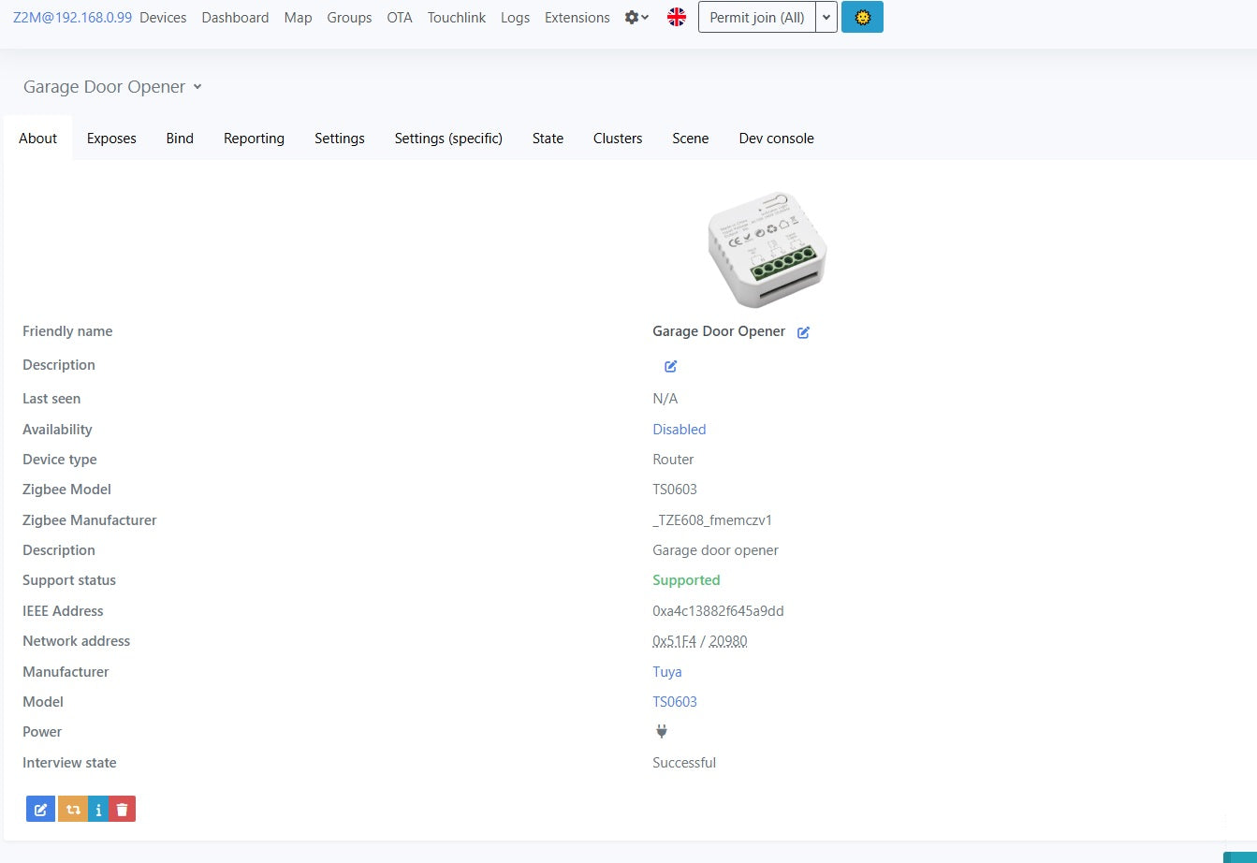This screenshot has width=1257, height=863.
Task: Click the Permit join (All) button
Action: (756, 16)
